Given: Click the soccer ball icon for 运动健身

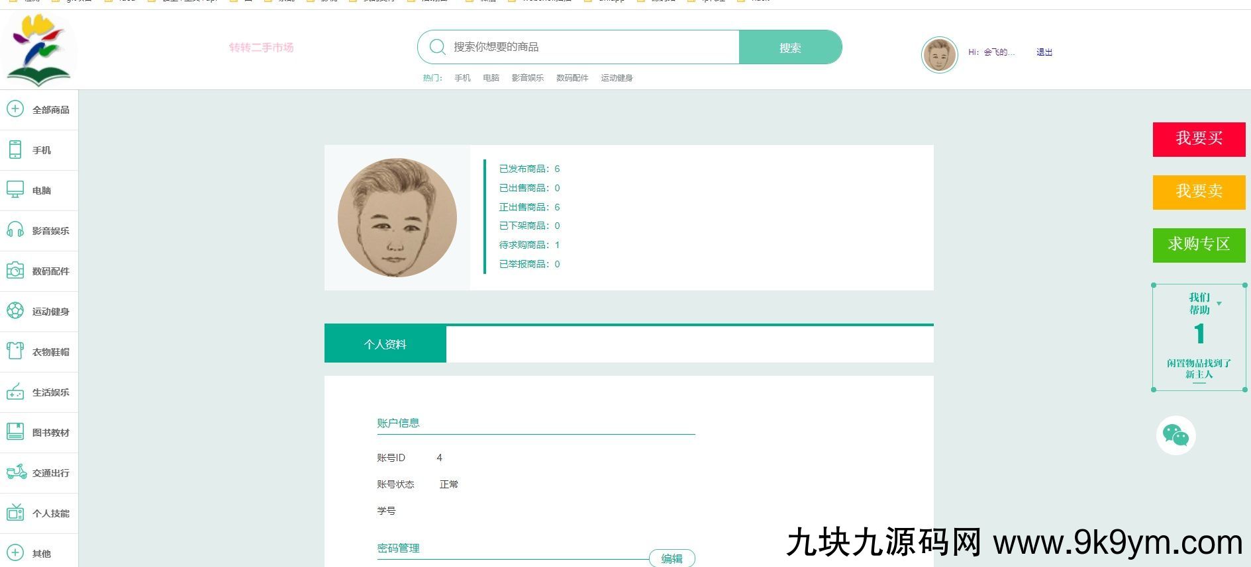Looking at the screenshot, I should (15, 311).
